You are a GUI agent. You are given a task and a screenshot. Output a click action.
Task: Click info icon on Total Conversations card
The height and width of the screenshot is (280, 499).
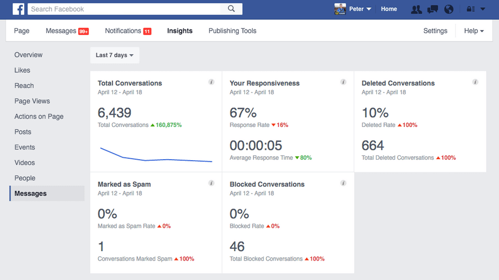point(211,82)
